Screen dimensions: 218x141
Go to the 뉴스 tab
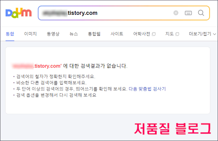tap(74, 34)
